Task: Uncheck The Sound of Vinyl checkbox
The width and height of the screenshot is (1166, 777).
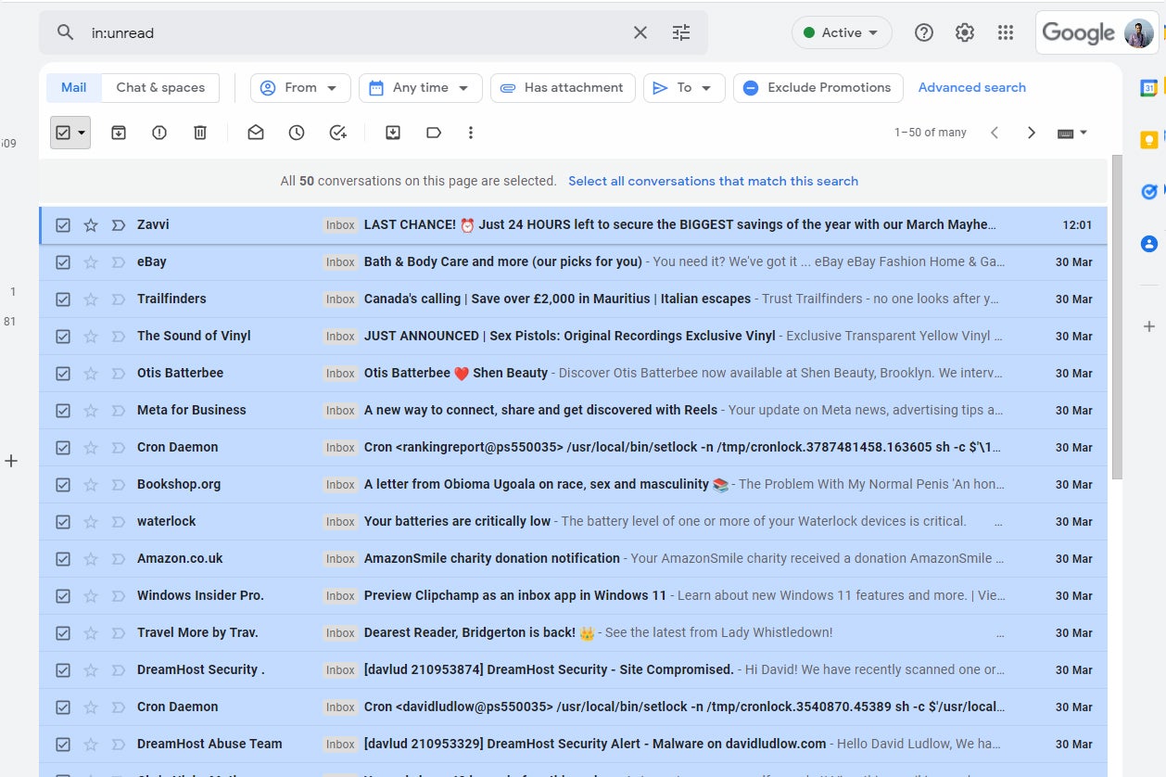Action: click(x=63, y=337)
